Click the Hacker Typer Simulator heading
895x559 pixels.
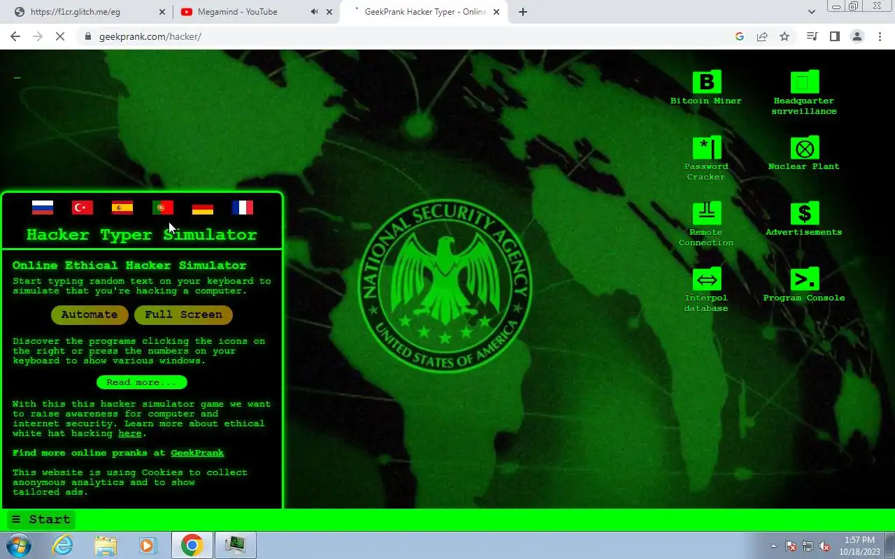pos(142,234)
